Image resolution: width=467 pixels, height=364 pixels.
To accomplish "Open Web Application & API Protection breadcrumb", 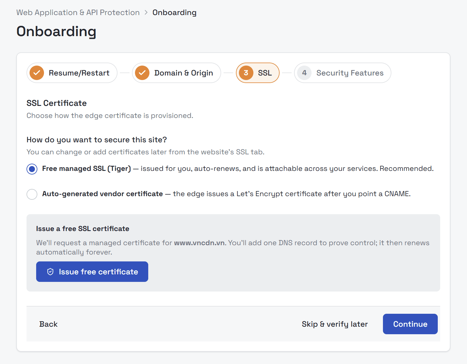I will pyautogui.click(x=78, y=12).
